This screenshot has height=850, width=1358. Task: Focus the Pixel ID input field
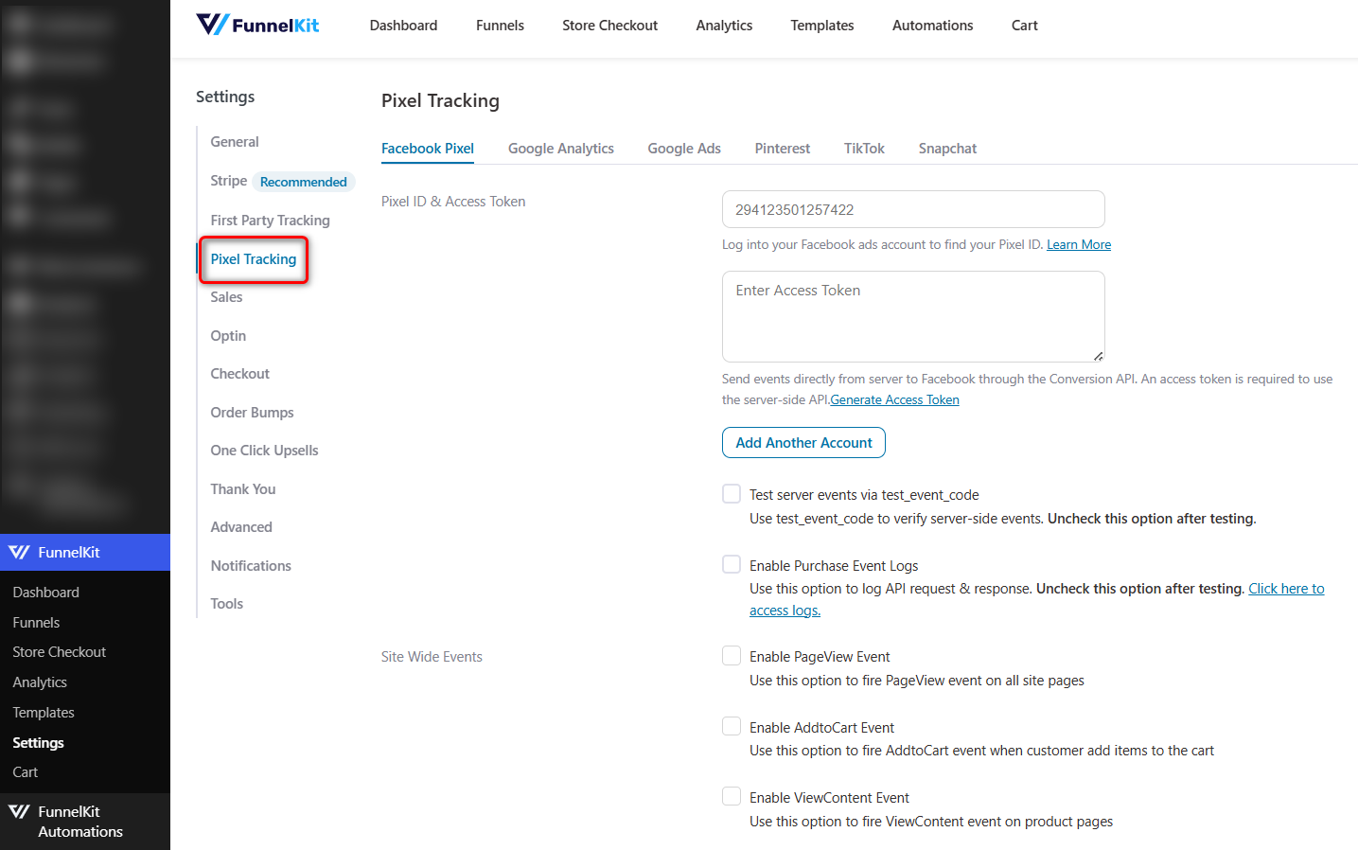913,209
